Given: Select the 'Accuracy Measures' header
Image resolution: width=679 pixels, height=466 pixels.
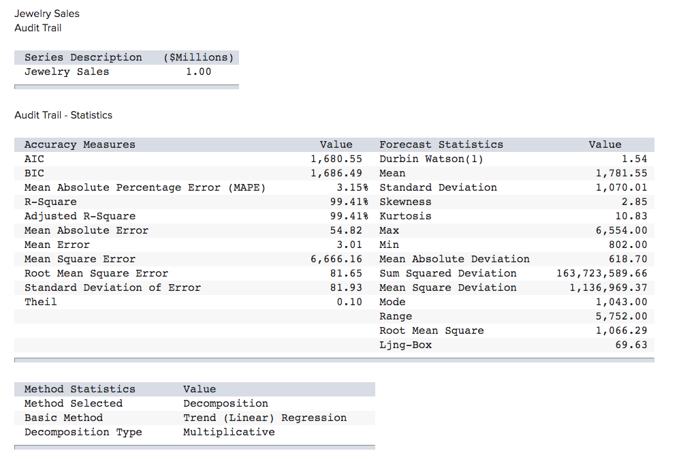Looking at the screenshot, I should (80, 144).
